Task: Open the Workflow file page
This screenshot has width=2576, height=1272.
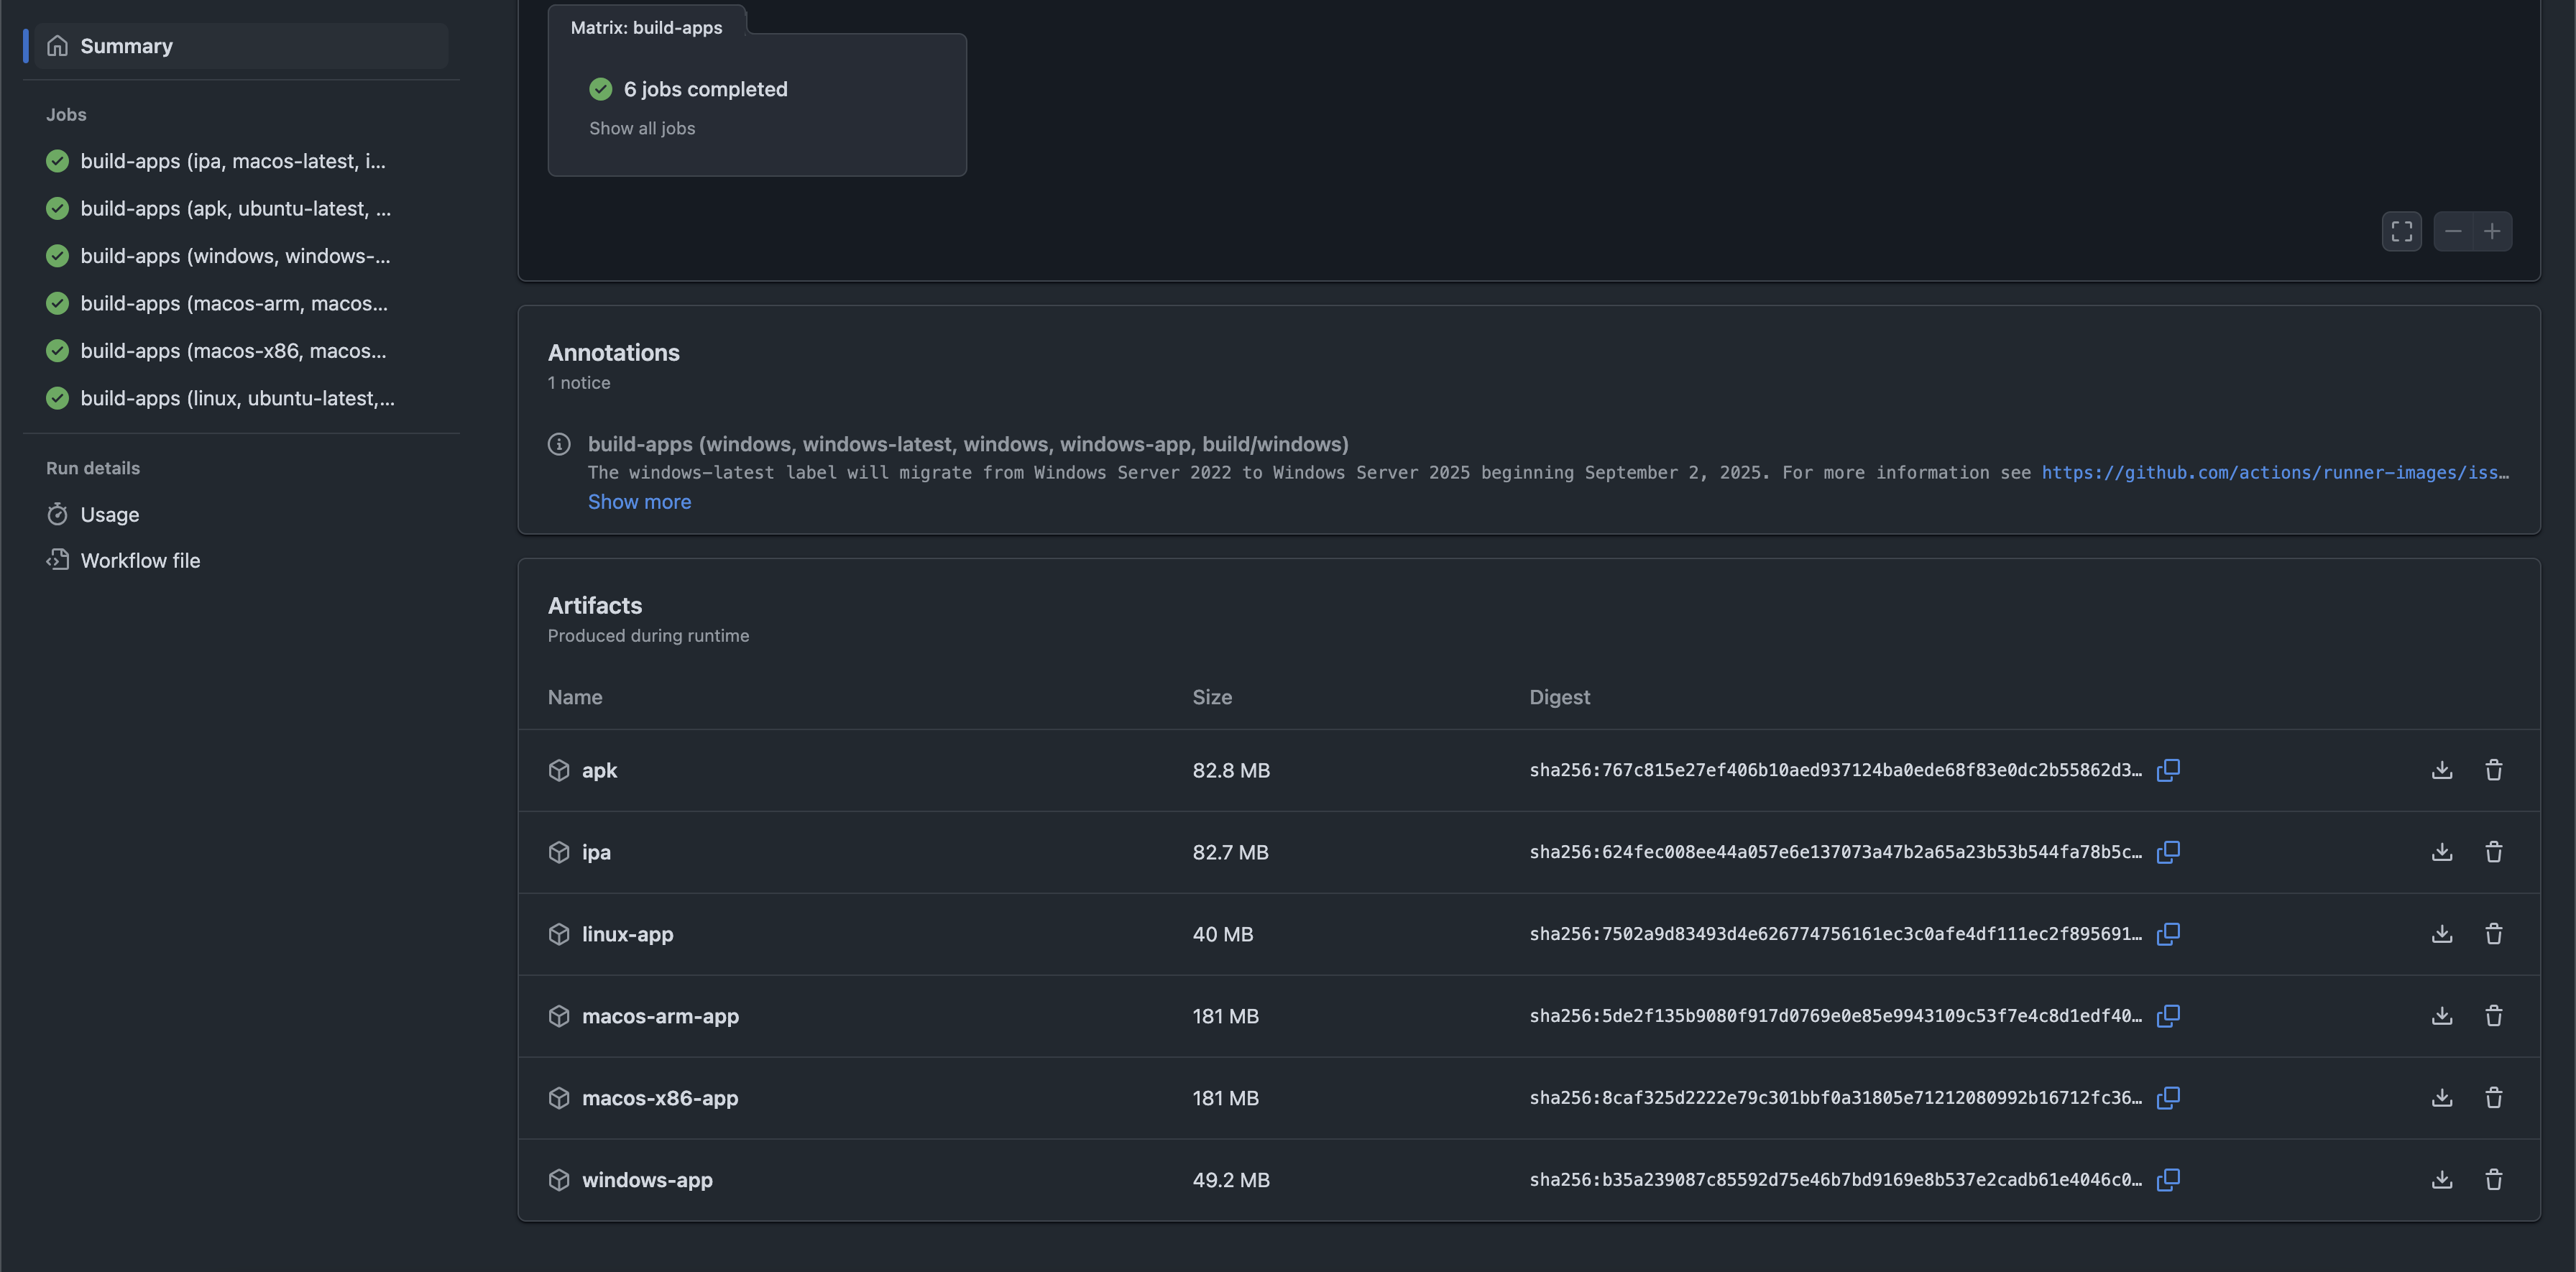Action: point(140,561)
